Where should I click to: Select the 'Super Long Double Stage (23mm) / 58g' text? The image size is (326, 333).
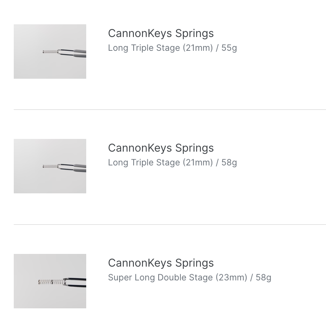189,277
